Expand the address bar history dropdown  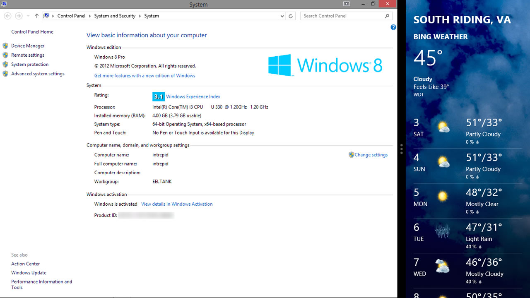click(282, 16)
